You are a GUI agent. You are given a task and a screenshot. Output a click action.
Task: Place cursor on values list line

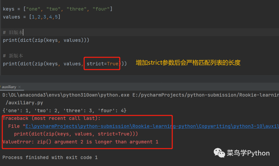tap(32, 17)
